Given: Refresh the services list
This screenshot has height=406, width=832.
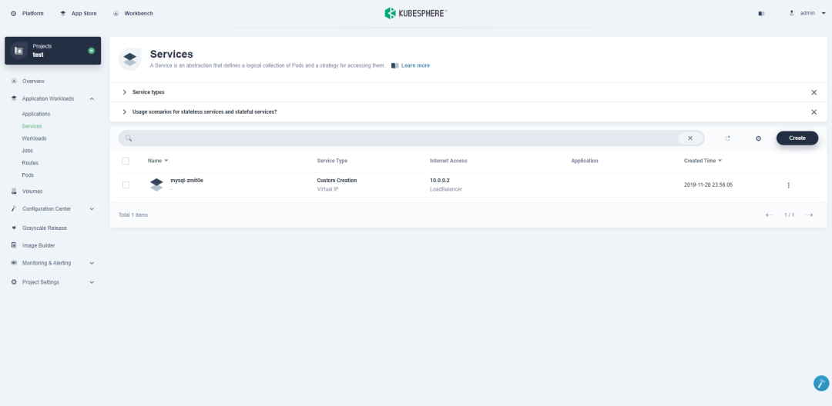Looking at the screenshot, I should (x=728, y=138).
